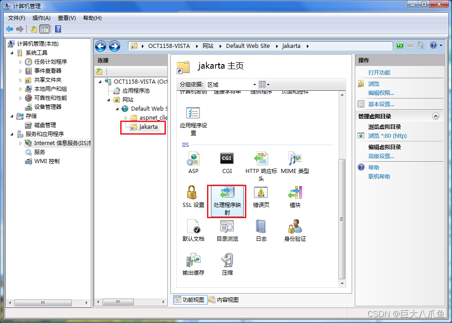Open 应用程序设置 feature
This screenshot has height=323, width=452.
(193, 122)
